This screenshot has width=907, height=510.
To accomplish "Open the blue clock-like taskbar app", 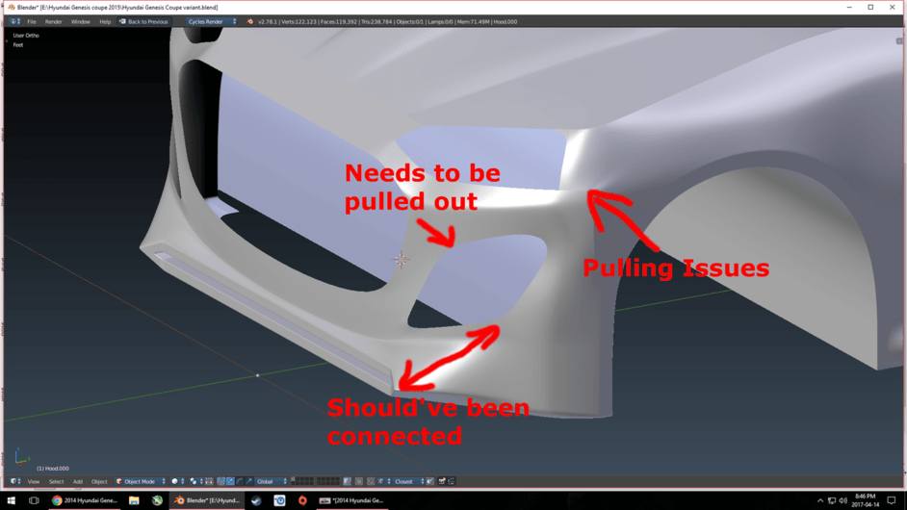I will pos(279,500).
